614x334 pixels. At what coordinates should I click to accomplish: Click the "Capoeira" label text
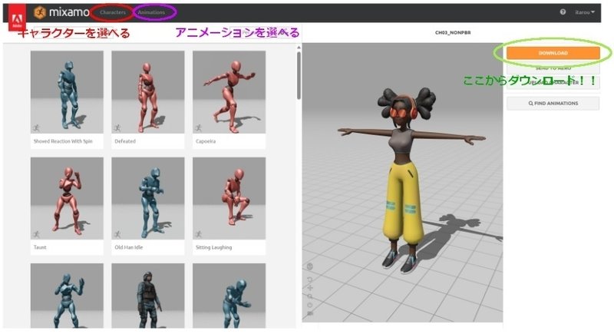click(x=206, y=141)
